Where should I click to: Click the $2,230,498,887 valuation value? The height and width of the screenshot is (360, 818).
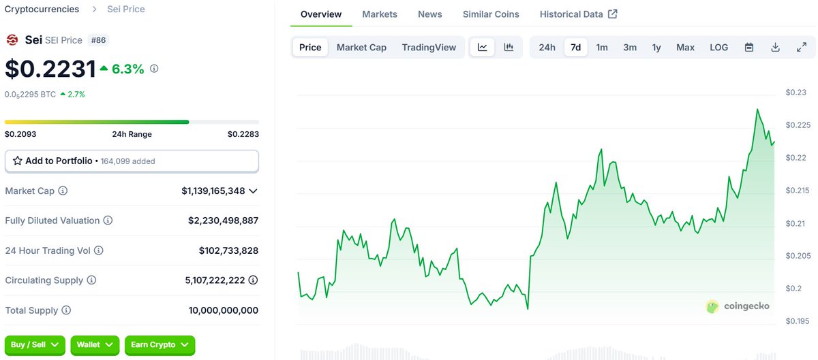(223, 220)
